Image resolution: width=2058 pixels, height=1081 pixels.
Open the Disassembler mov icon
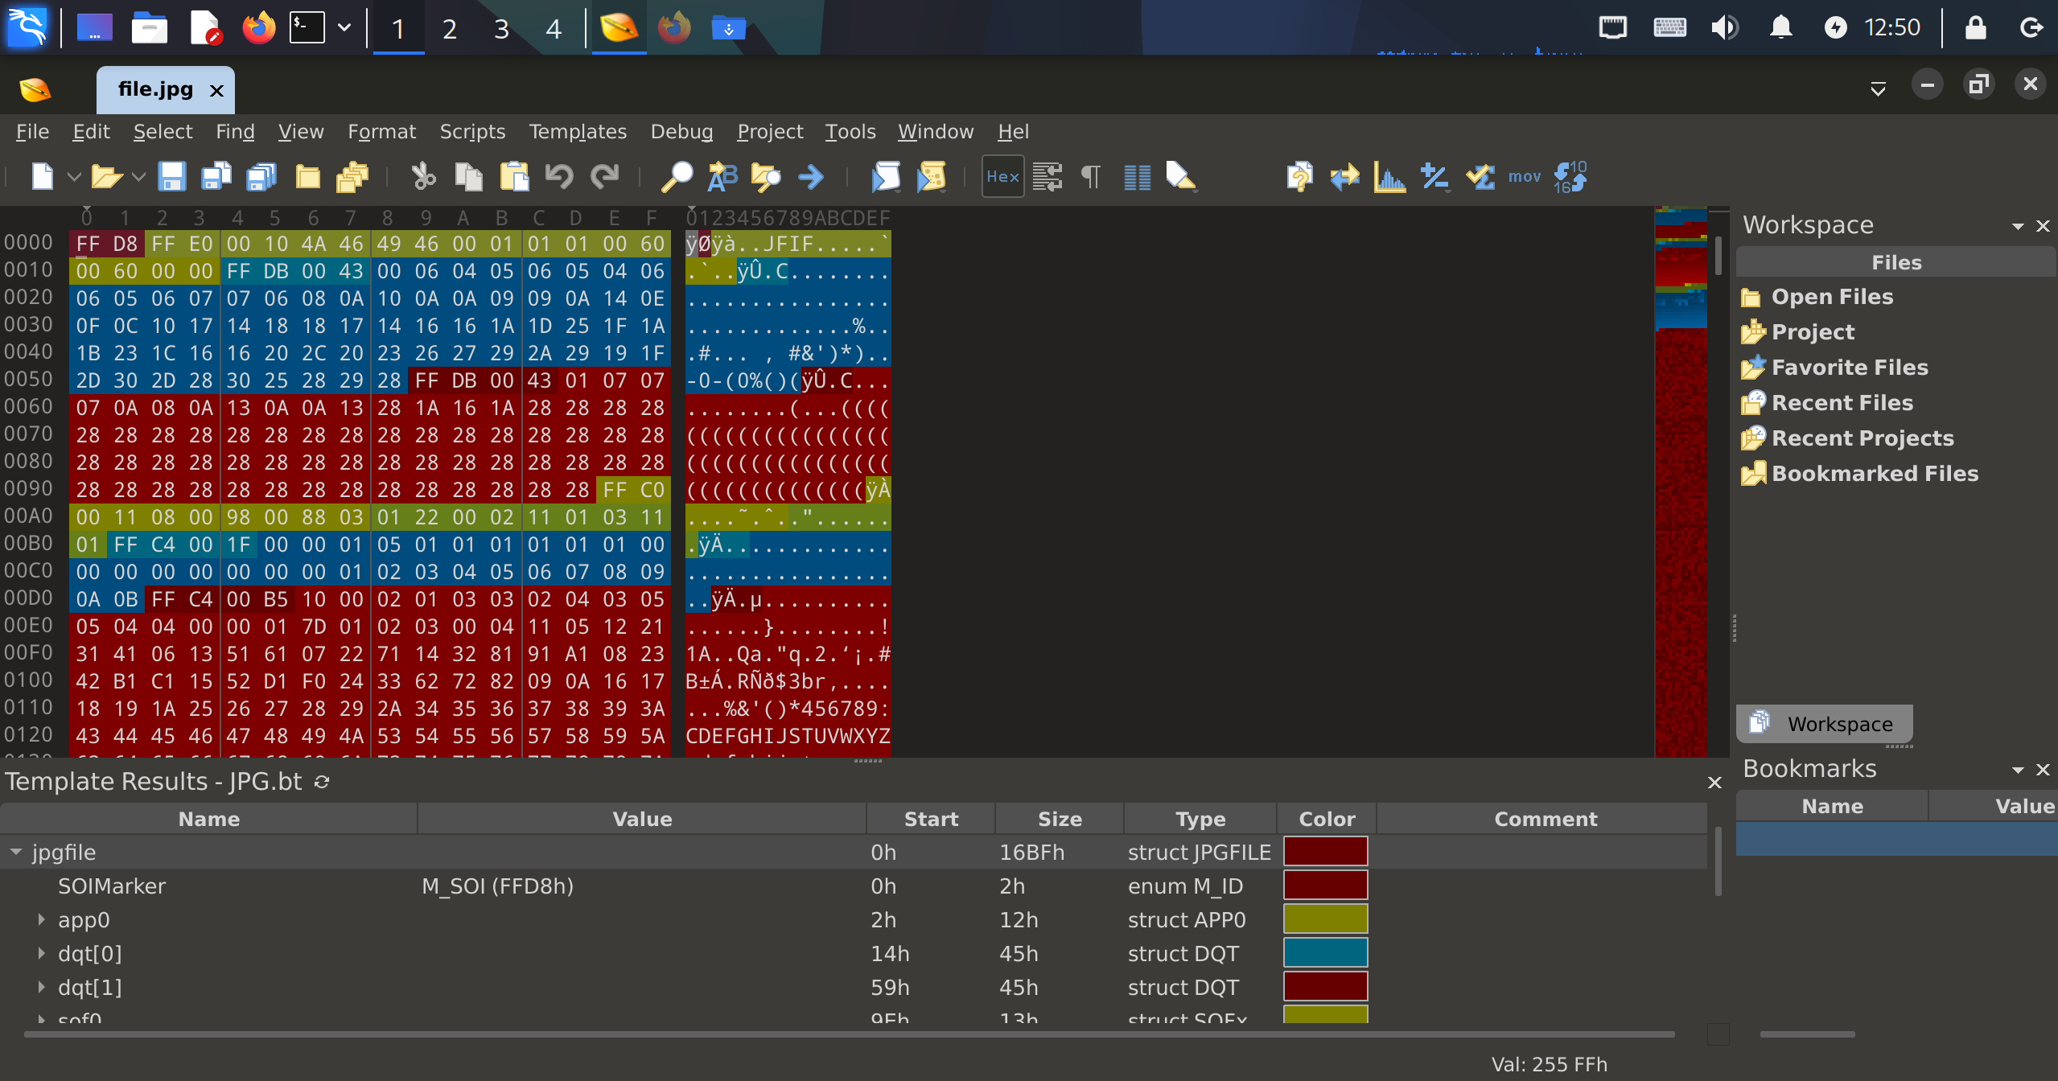click(1524, 176)
